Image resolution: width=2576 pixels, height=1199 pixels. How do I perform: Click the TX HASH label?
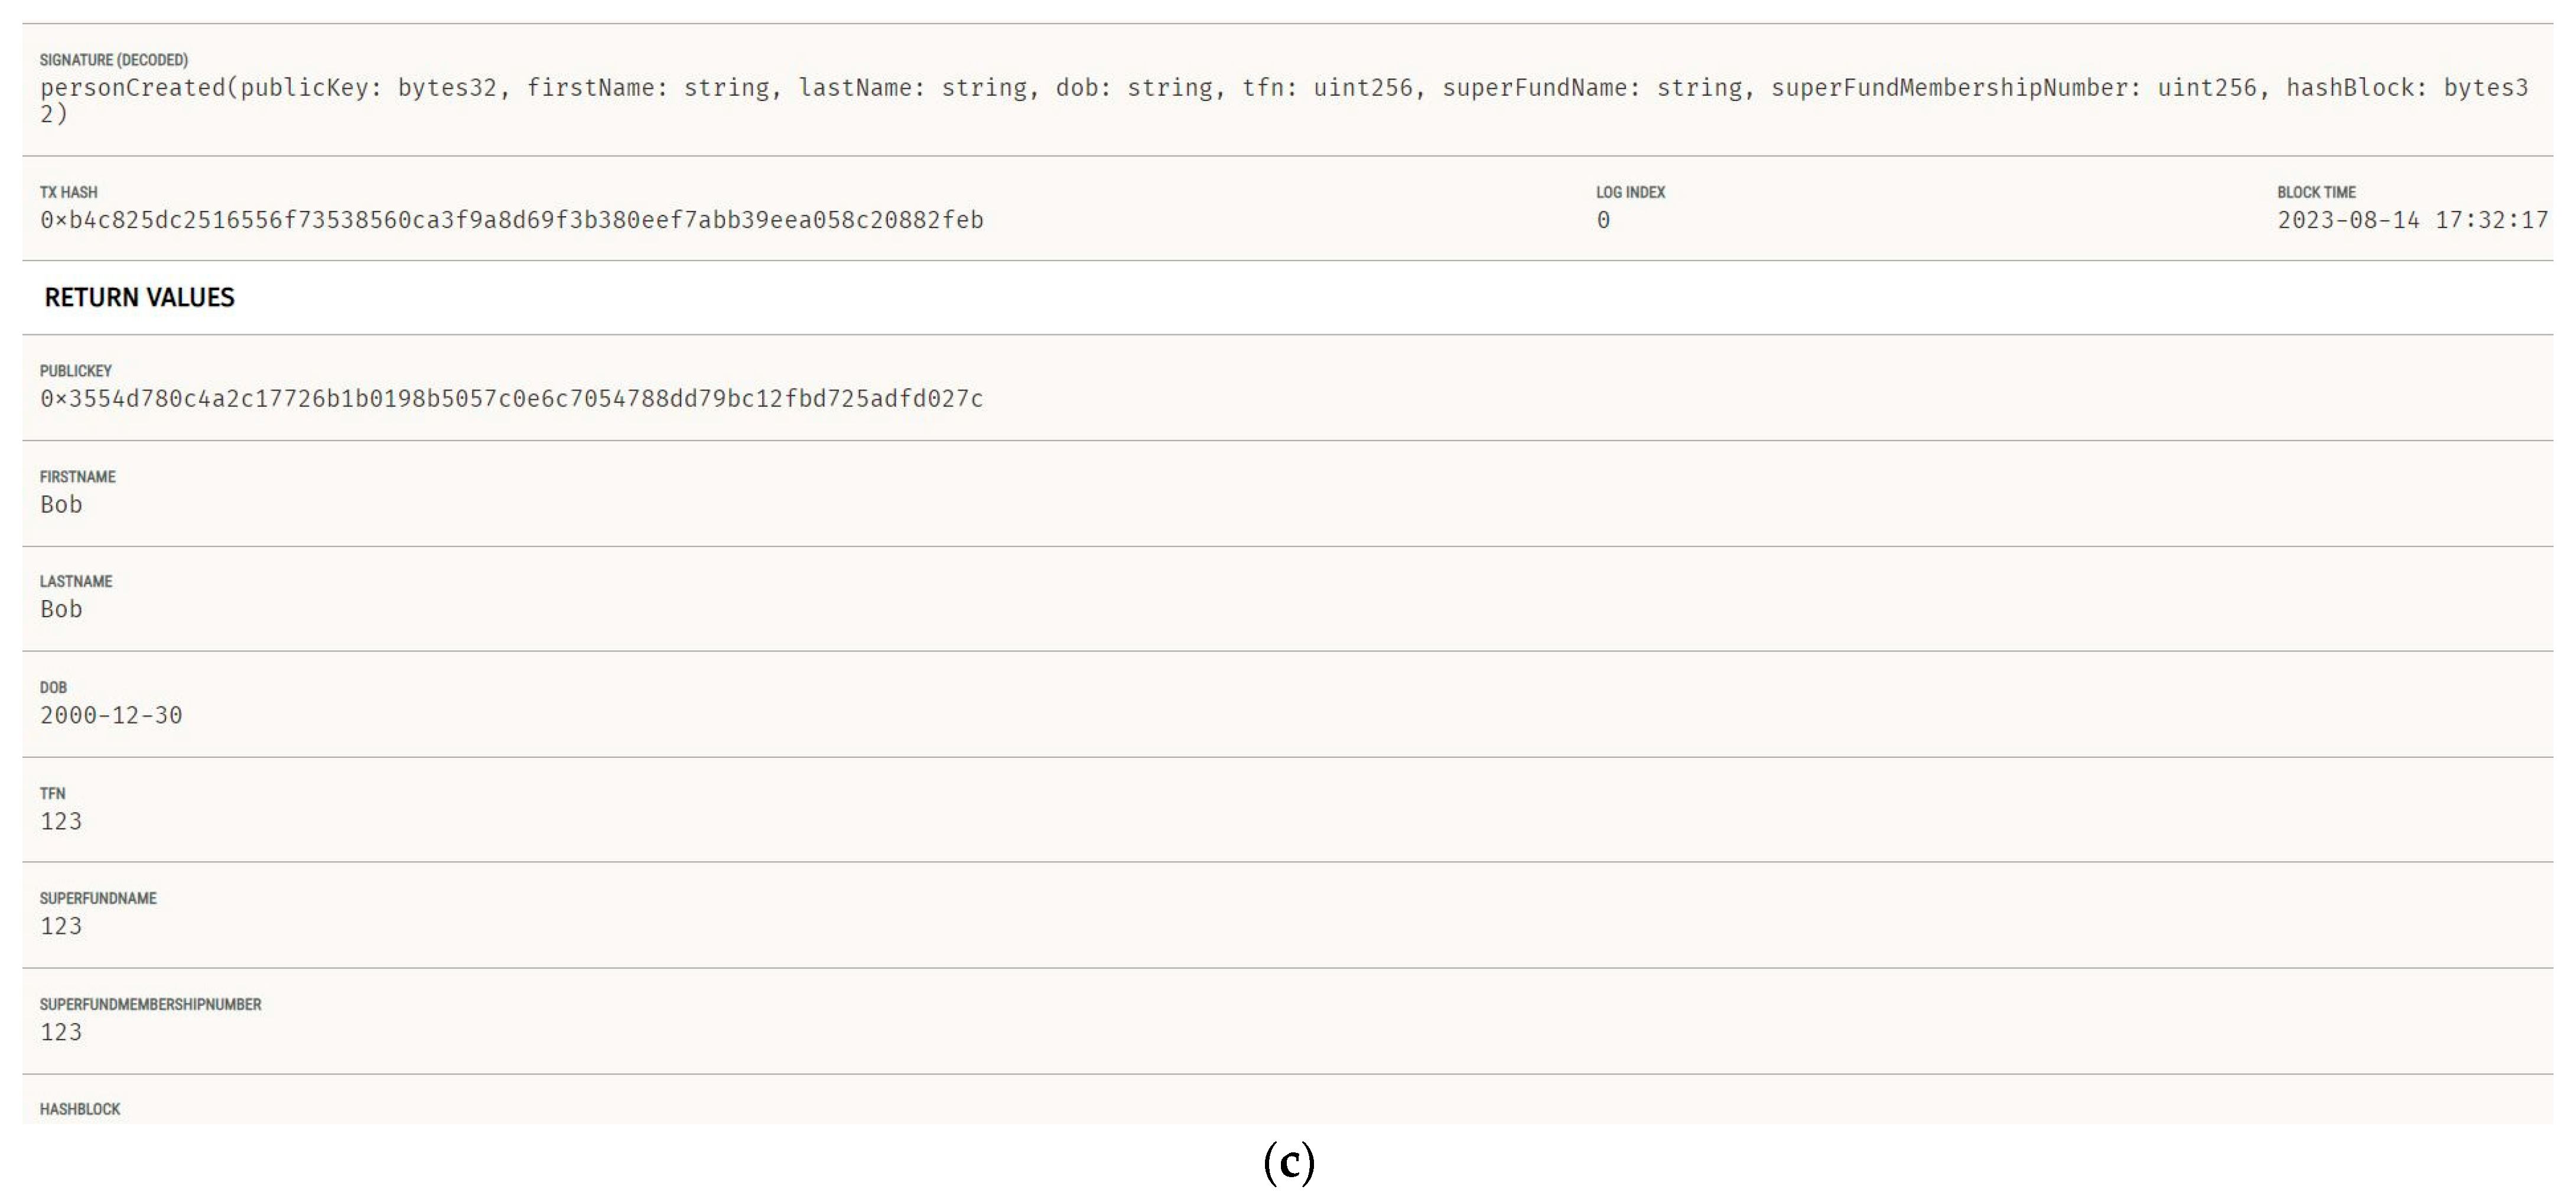[x=68, y=192]
